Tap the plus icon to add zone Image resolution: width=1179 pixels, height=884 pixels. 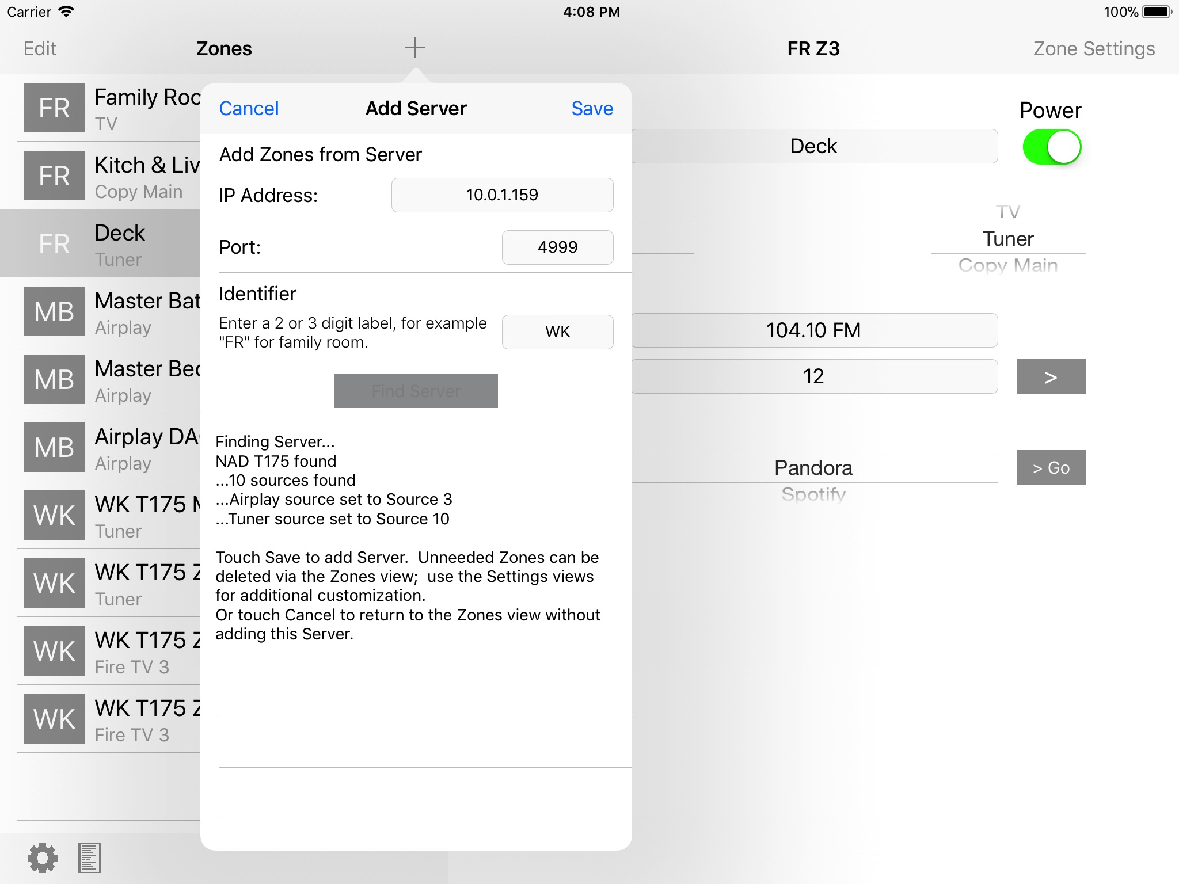pyautogui.click(x=414, y=48)
